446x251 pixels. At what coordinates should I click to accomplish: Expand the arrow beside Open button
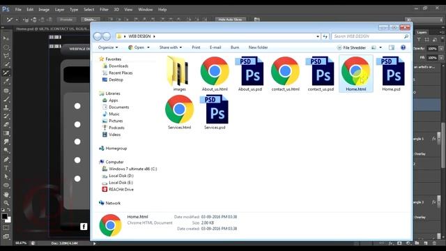pyautogui.click(x=148, y=47)
